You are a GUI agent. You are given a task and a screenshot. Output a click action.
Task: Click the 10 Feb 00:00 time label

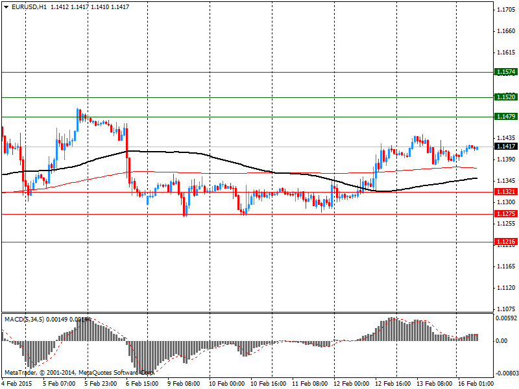pos(226,384)
